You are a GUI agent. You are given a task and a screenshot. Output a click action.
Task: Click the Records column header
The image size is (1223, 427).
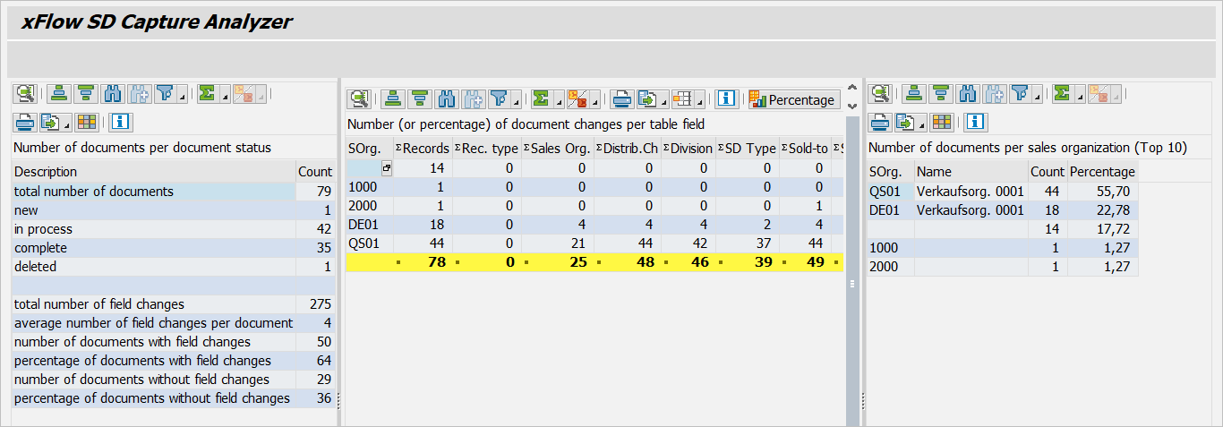click(x=423, y=149)
